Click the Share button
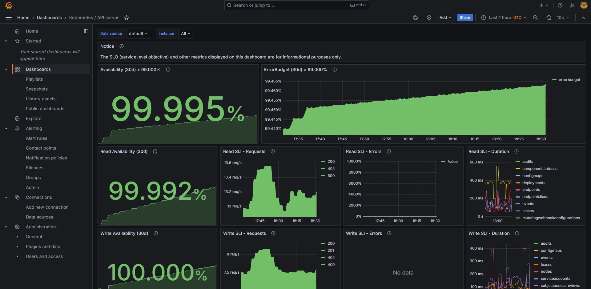Image resolution: width=591 pixels, height=289 pixels. [465, 18]
